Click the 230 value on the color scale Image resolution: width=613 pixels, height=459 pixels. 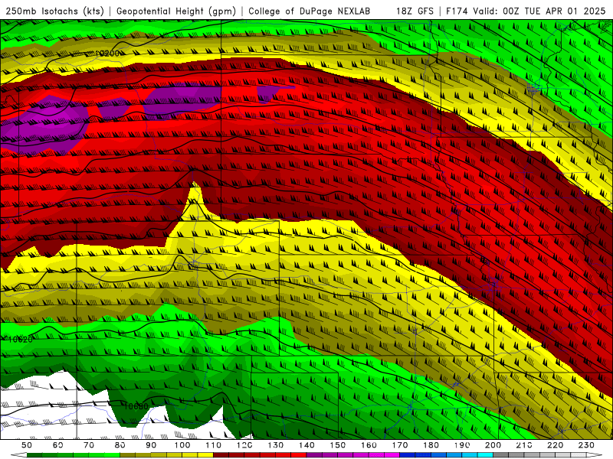point(586,445)
